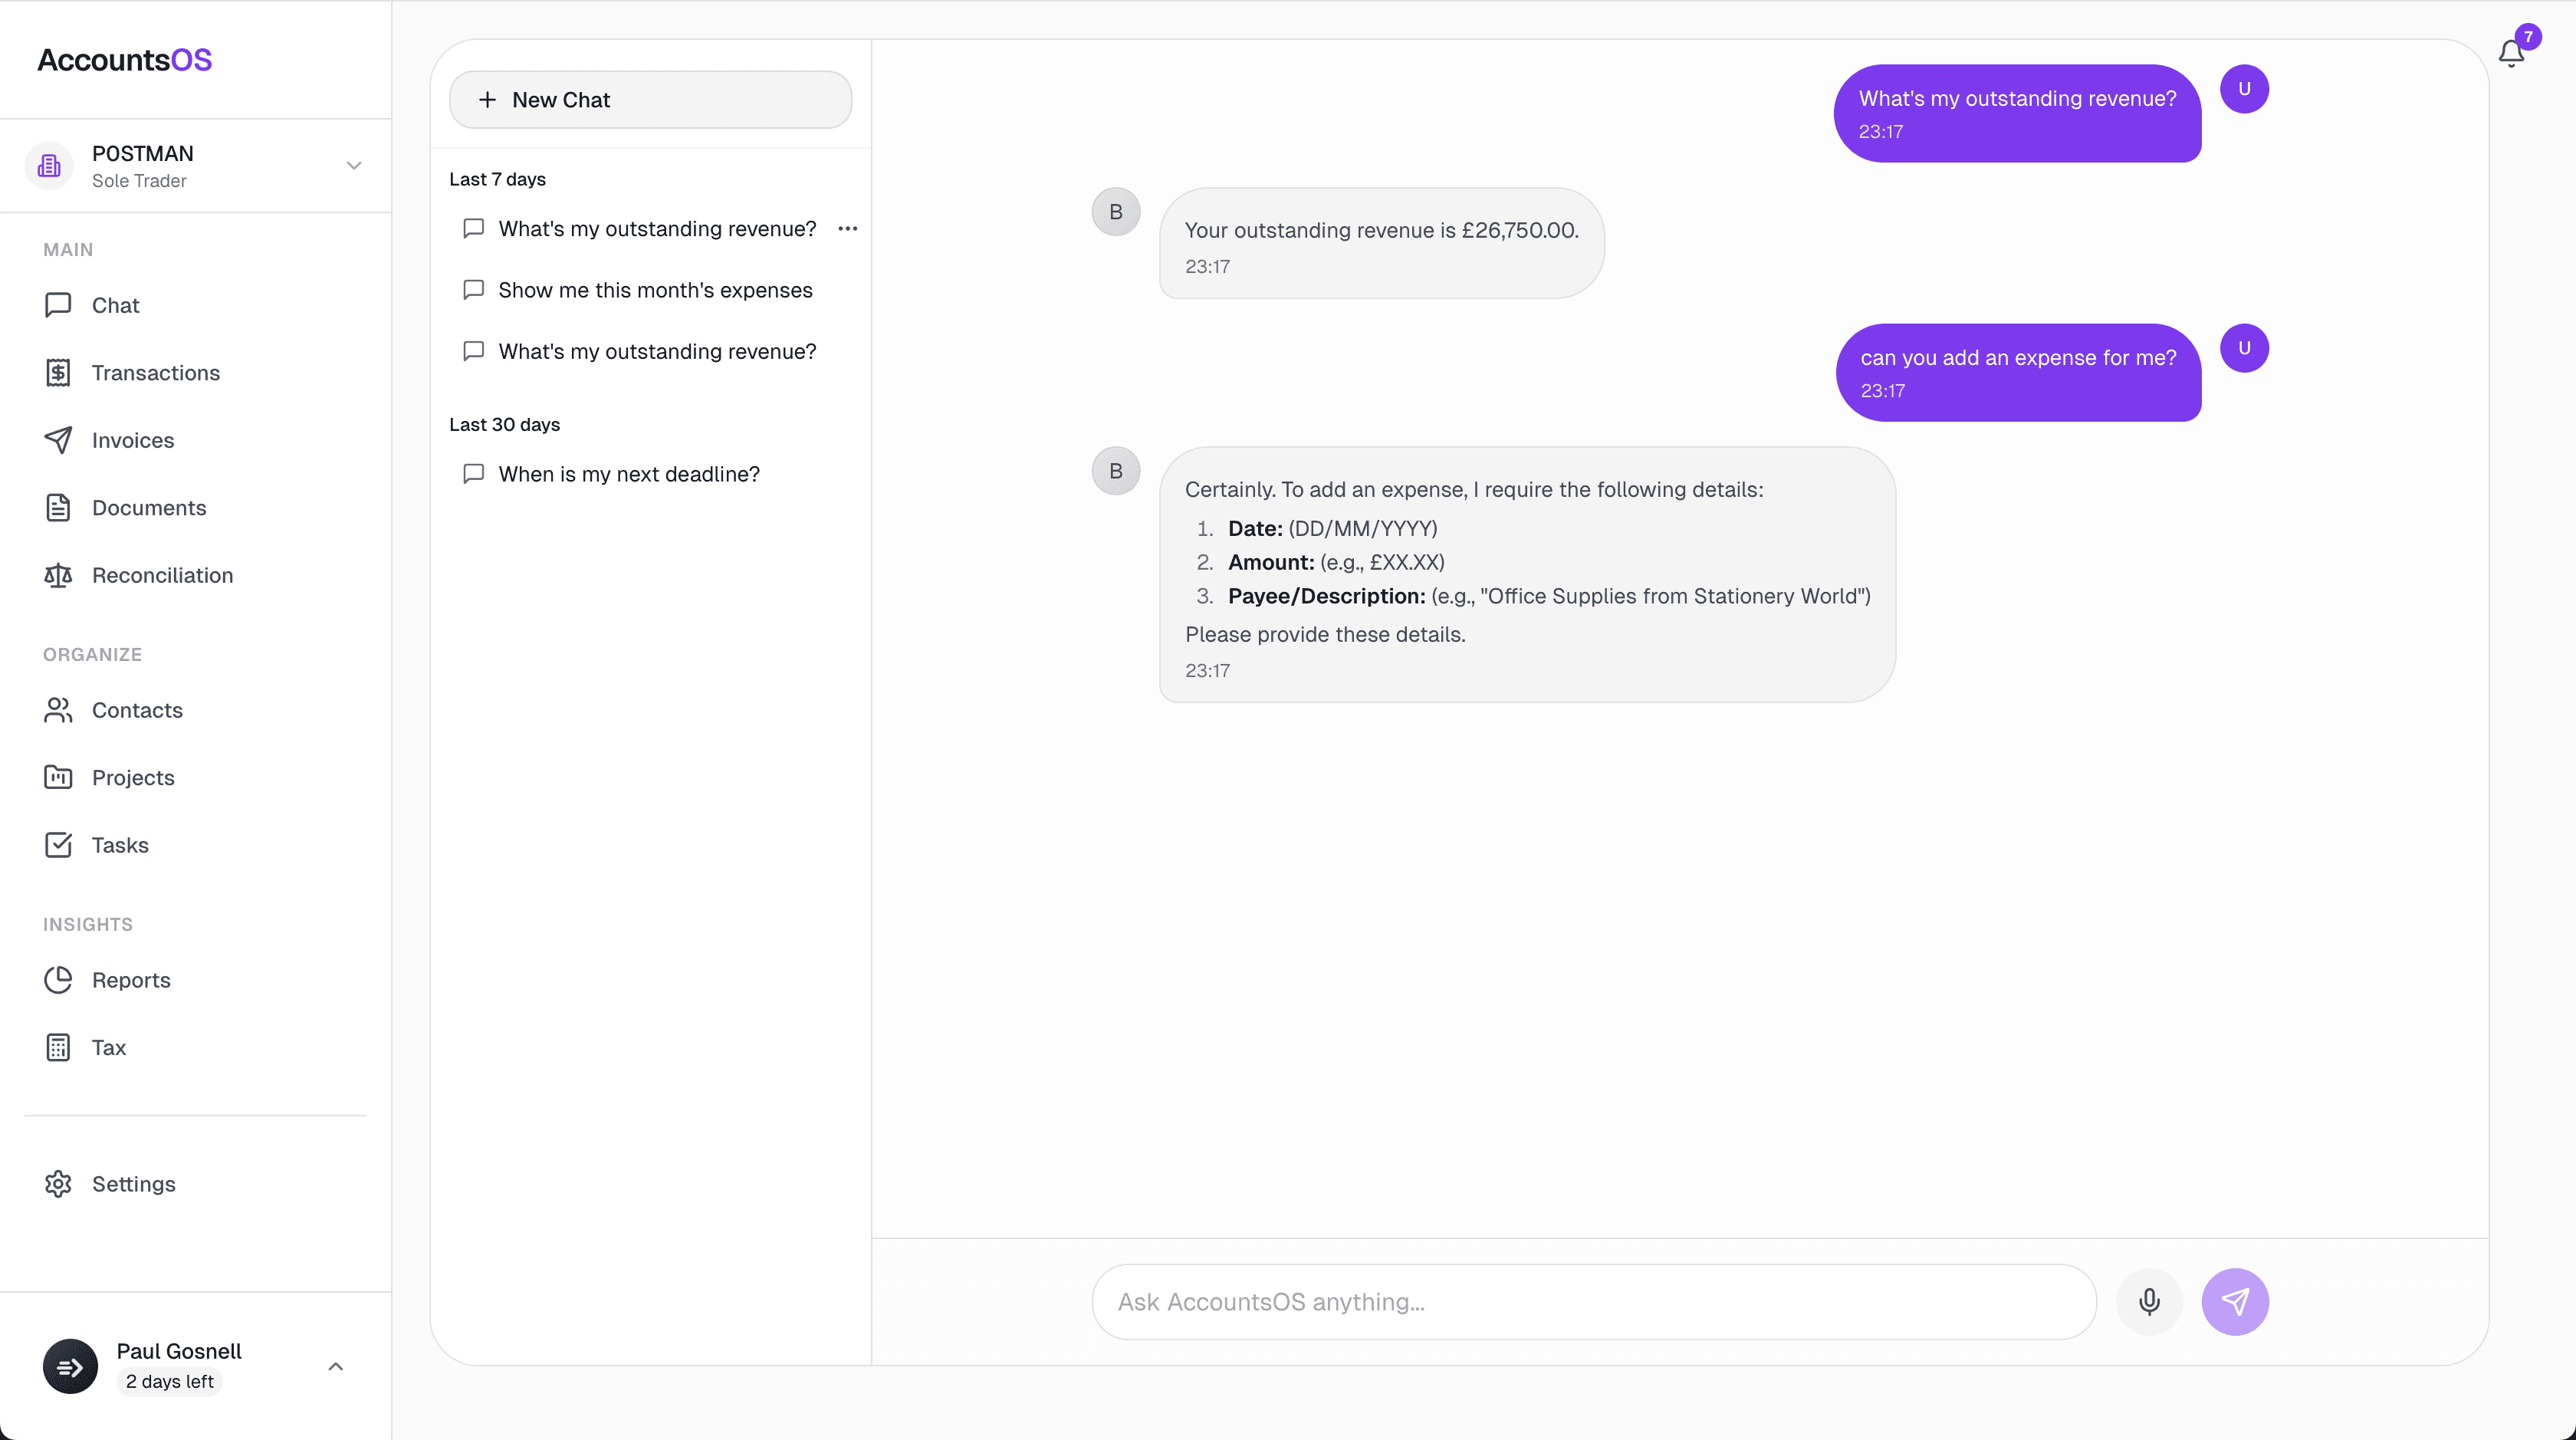Open the Transactions section

click(155, 372)
